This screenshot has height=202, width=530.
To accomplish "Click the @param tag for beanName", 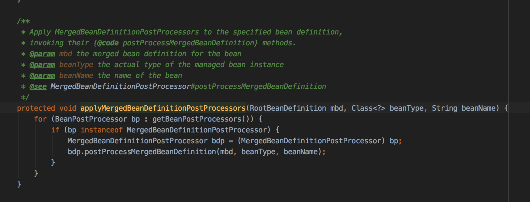I will click(x=42, y=76).
